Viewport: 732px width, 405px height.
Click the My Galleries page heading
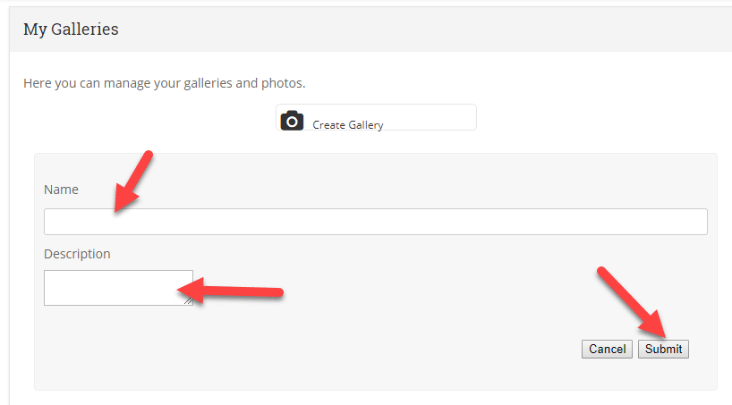click(71, 30)
